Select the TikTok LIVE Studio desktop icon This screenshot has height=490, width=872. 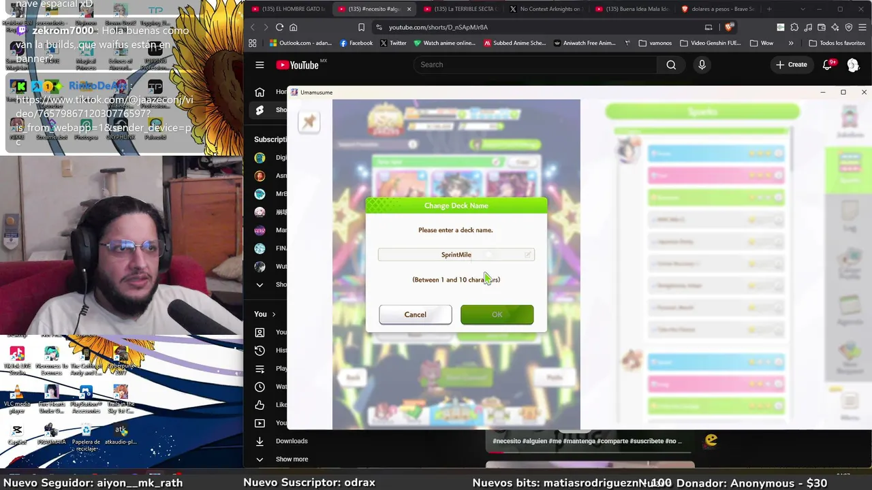(17, 360)
